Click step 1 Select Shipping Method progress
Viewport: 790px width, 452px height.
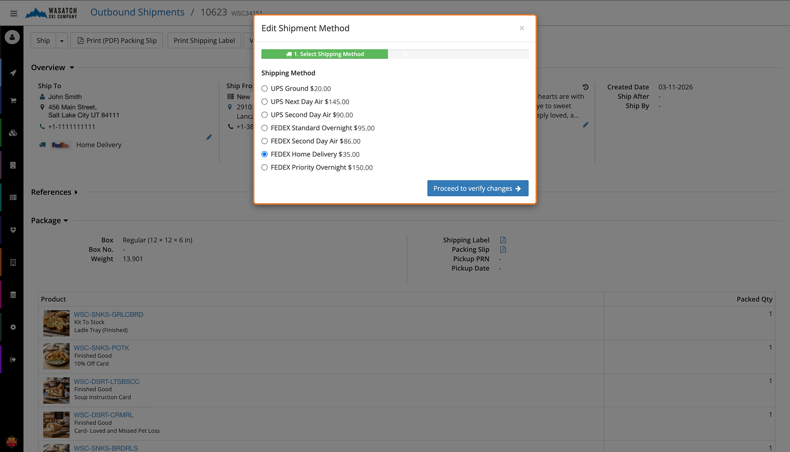[324, 54]
